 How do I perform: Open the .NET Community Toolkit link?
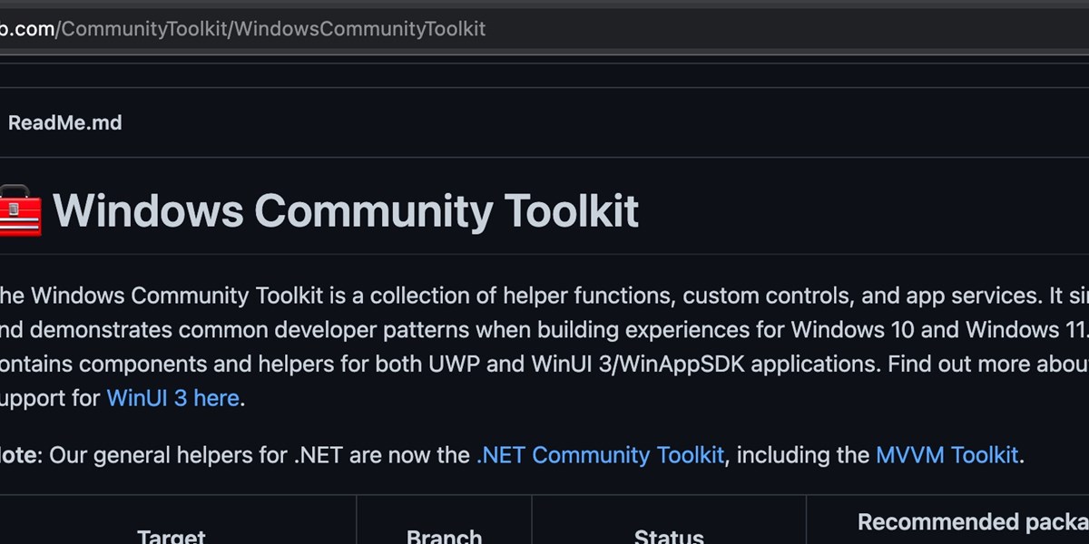(600, 454)
